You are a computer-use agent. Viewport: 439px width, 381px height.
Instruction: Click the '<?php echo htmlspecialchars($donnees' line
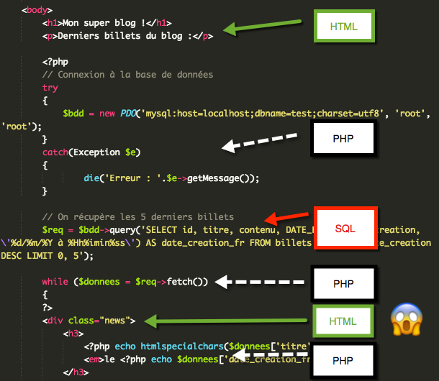(197, 346)
